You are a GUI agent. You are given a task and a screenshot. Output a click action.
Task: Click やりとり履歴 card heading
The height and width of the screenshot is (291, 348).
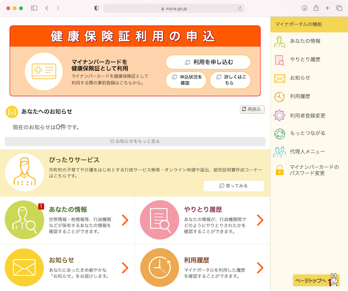[203, 209]
